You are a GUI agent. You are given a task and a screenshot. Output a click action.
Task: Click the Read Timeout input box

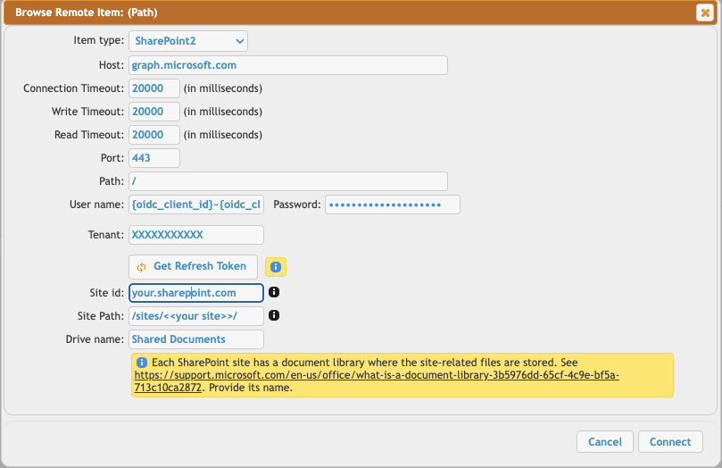click(154, 135)
